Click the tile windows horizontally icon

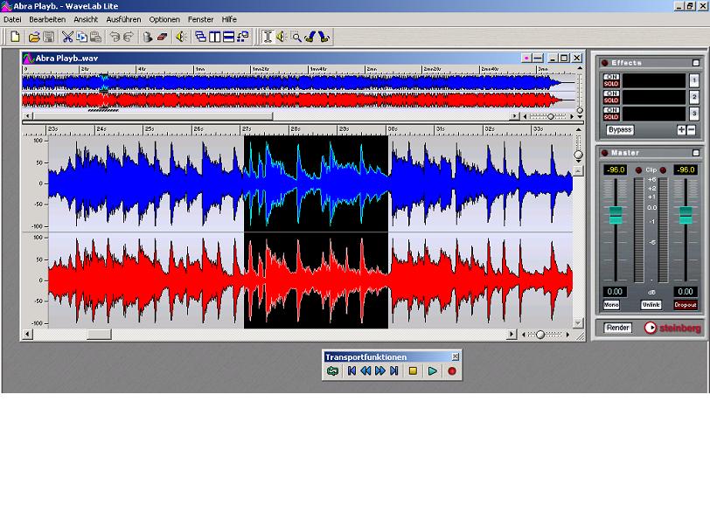pos(229,37)
